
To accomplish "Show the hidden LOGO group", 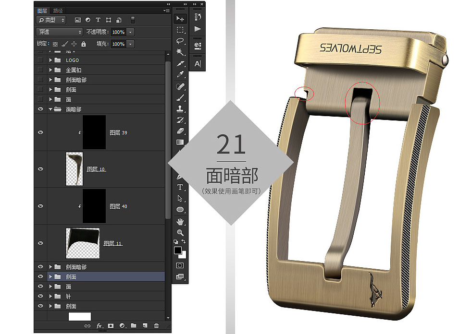I will [x=40, y=60].
